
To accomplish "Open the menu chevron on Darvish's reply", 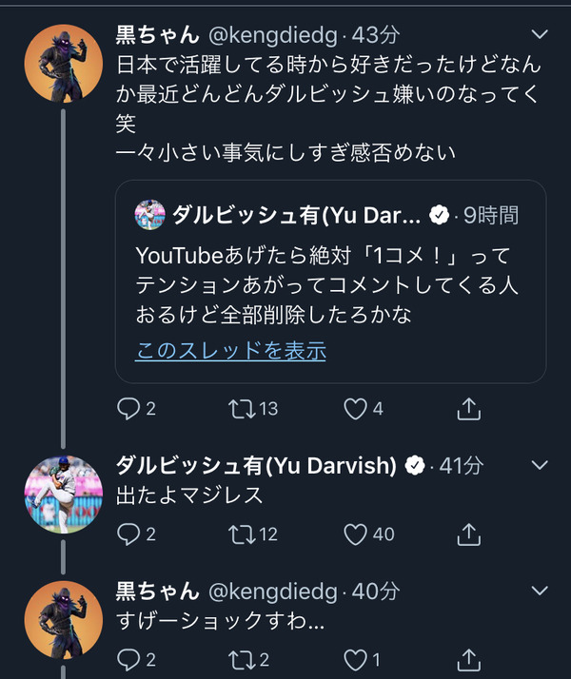I will tap(540, 465).
